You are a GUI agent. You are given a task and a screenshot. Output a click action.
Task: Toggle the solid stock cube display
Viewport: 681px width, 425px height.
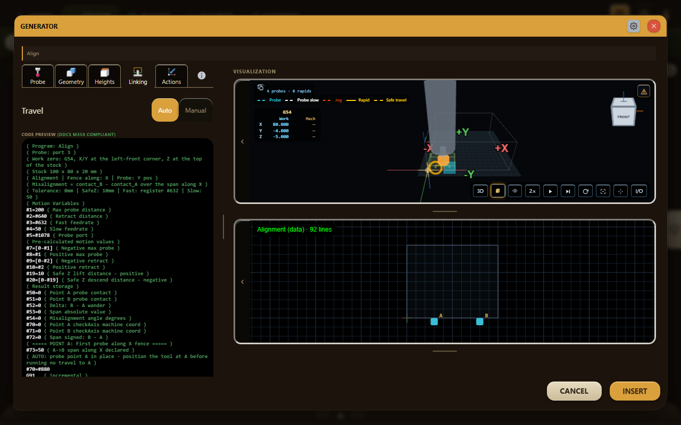(498, 191)
